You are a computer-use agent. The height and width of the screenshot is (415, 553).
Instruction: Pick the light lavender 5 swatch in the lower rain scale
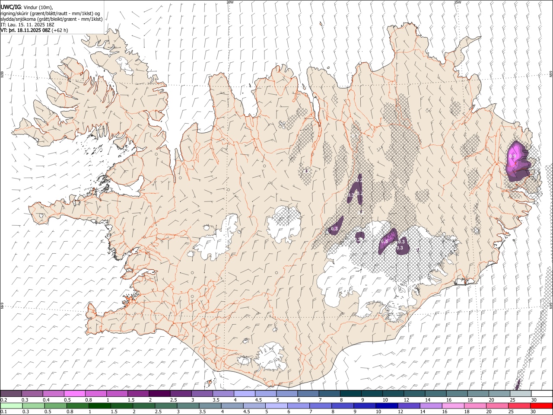276,405
